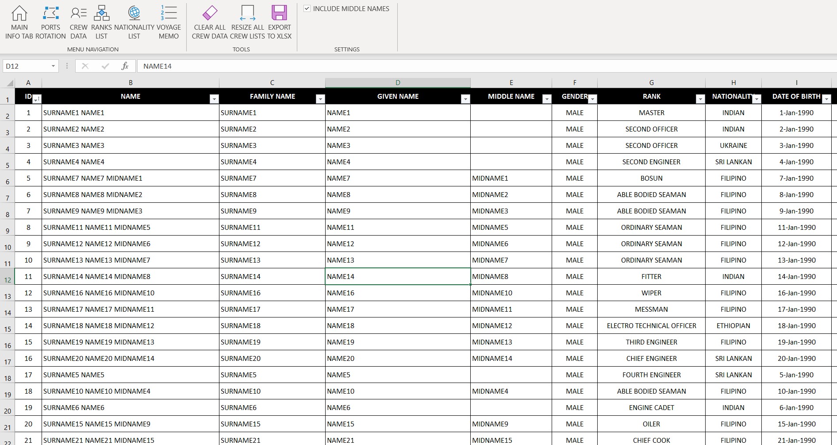The width and height of the screenshot is (837, 445).
Task: Select SECOND ENGINEER rank cell
Action: pos(651,162)
